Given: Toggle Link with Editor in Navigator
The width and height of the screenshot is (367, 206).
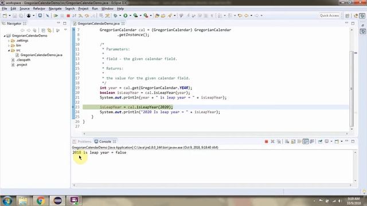Looking at the screenshot, I should coord(49,30).
